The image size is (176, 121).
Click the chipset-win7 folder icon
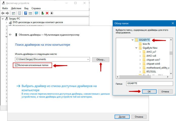144,60
